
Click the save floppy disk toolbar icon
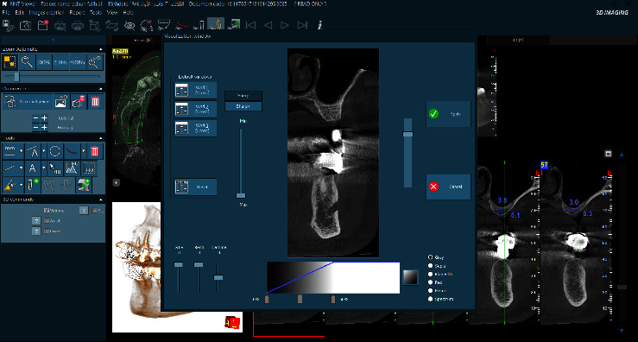(x=8, y=25)
